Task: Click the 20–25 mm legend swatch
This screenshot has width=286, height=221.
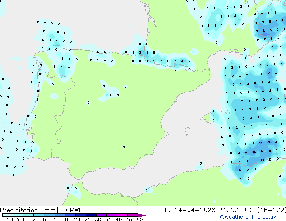Action: click(80, 215)
